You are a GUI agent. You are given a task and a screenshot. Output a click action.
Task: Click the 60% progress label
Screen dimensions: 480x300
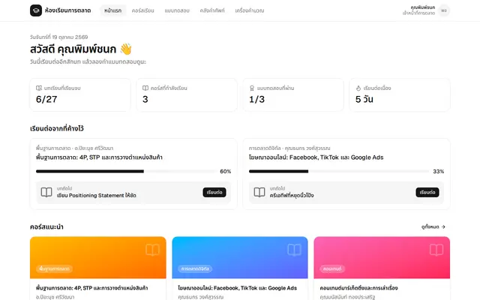click(225, 172)
